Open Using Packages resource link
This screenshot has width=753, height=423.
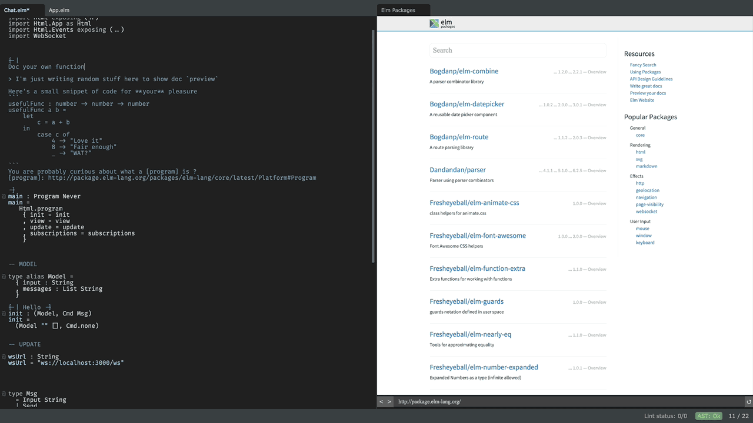coord(645,72)
